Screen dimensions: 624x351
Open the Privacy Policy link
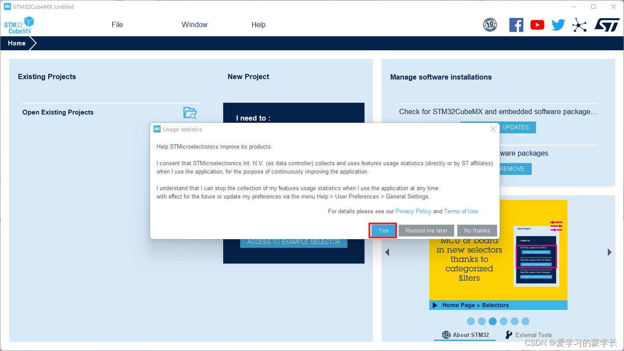(414, 211)
